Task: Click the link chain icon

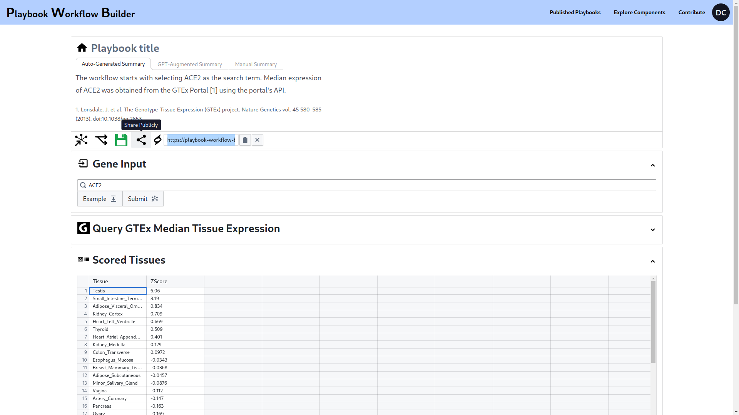Action: 157,140
